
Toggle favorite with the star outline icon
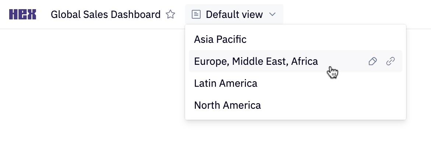170,15
